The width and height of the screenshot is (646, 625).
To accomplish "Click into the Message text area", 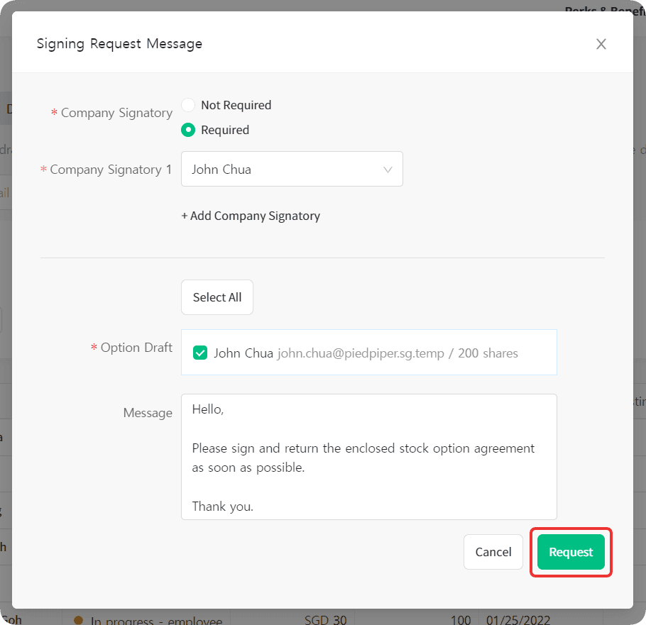I will pos(368,456).
